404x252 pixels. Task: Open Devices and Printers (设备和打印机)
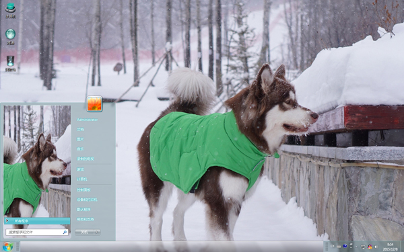click(x=87, y=200)
